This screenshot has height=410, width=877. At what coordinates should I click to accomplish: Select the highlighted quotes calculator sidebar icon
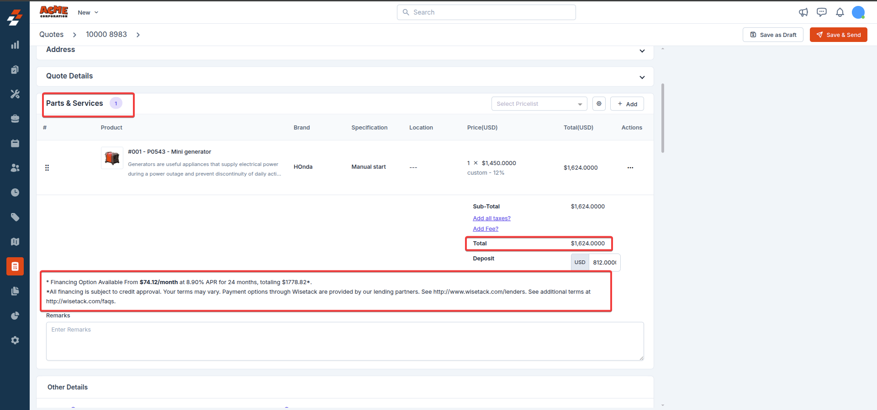coord(15,266)
